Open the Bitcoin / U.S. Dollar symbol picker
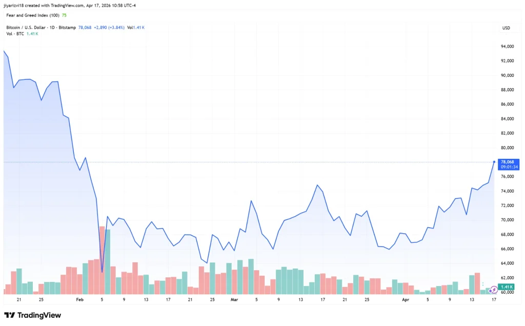This screenshot has width=525, height=326. [27, 28]
